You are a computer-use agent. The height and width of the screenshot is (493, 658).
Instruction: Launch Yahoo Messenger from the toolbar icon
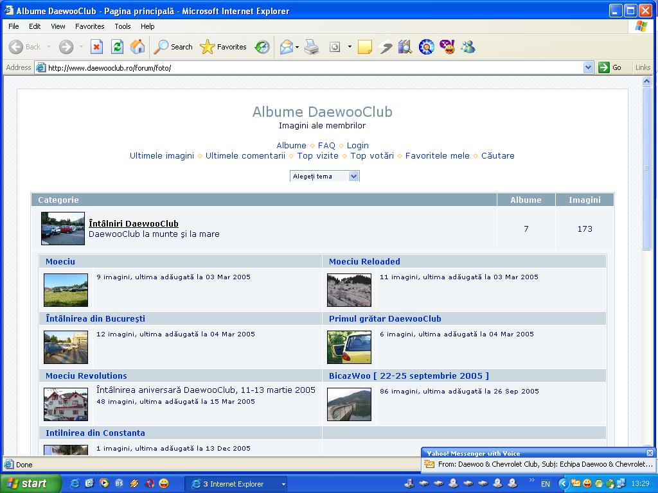pyautogui.click(x=447, y=47)
